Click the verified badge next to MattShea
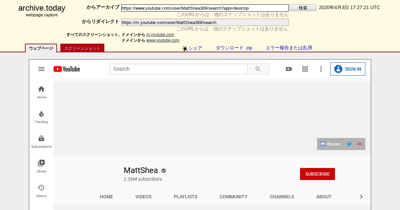 (164, 171)
